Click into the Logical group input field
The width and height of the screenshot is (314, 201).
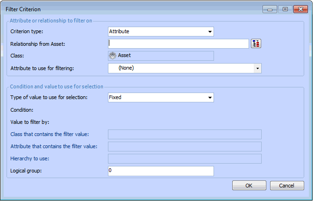pos(160,171)
